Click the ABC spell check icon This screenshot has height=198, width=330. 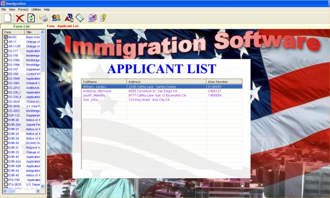pos(69,18)
